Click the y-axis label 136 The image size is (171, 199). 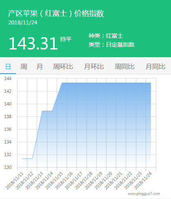8,129
